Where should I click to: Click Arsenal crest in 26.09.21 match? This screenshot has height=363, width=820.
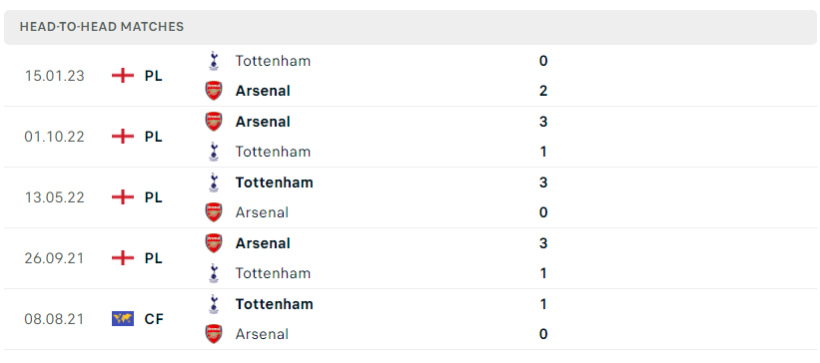pos(214,243)
